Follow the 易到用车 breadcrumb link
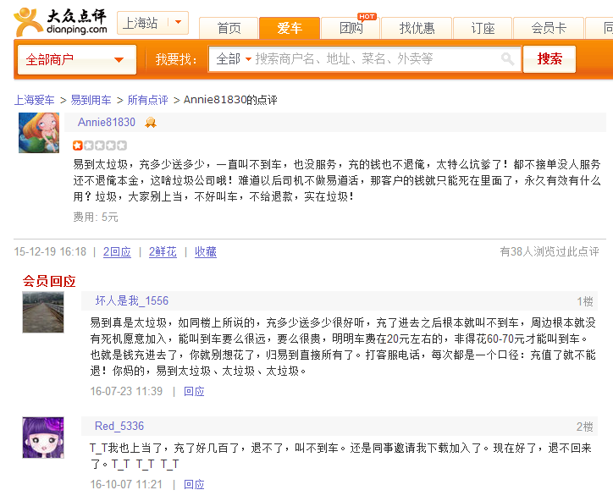This screenshot has height=501, width=613. tap(91, 100)
